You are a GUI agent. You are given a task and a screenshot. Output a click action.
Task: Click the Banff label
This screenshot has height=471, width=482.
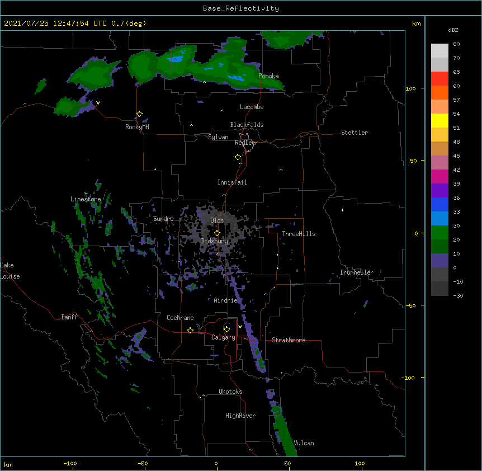69,317
